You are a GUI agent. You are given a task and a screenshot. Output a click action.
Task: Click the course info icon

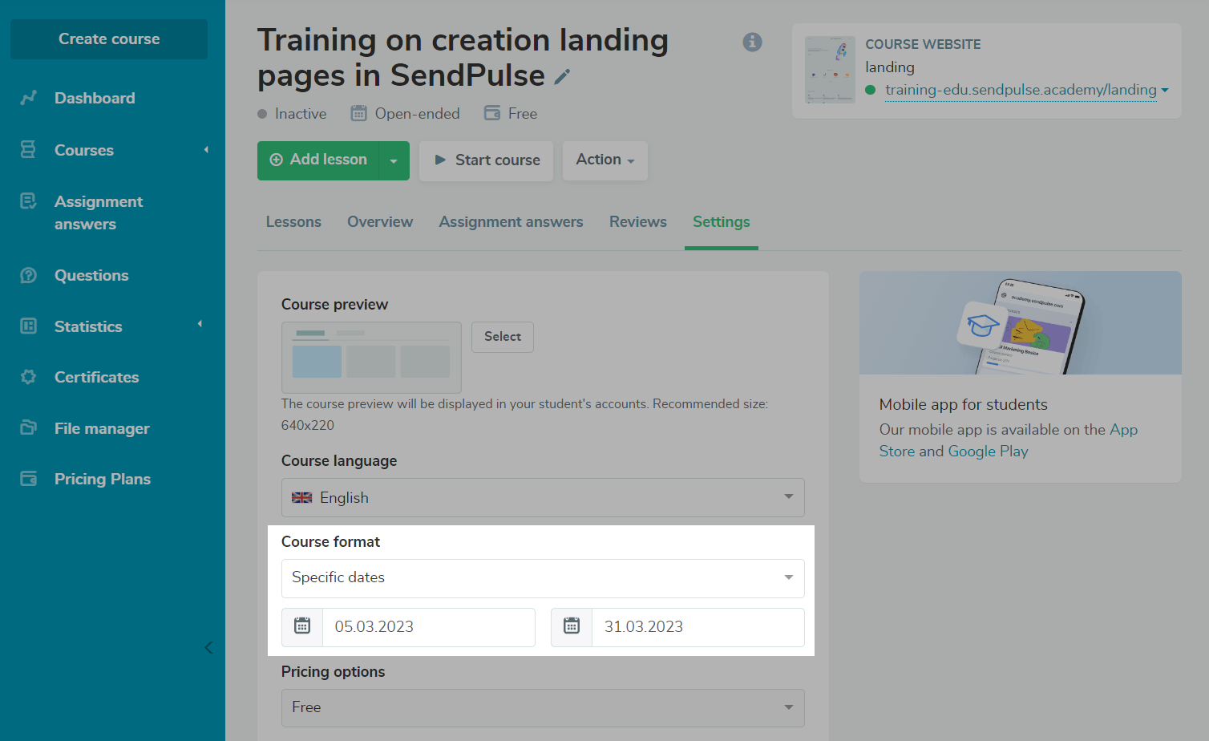point(752,42)
